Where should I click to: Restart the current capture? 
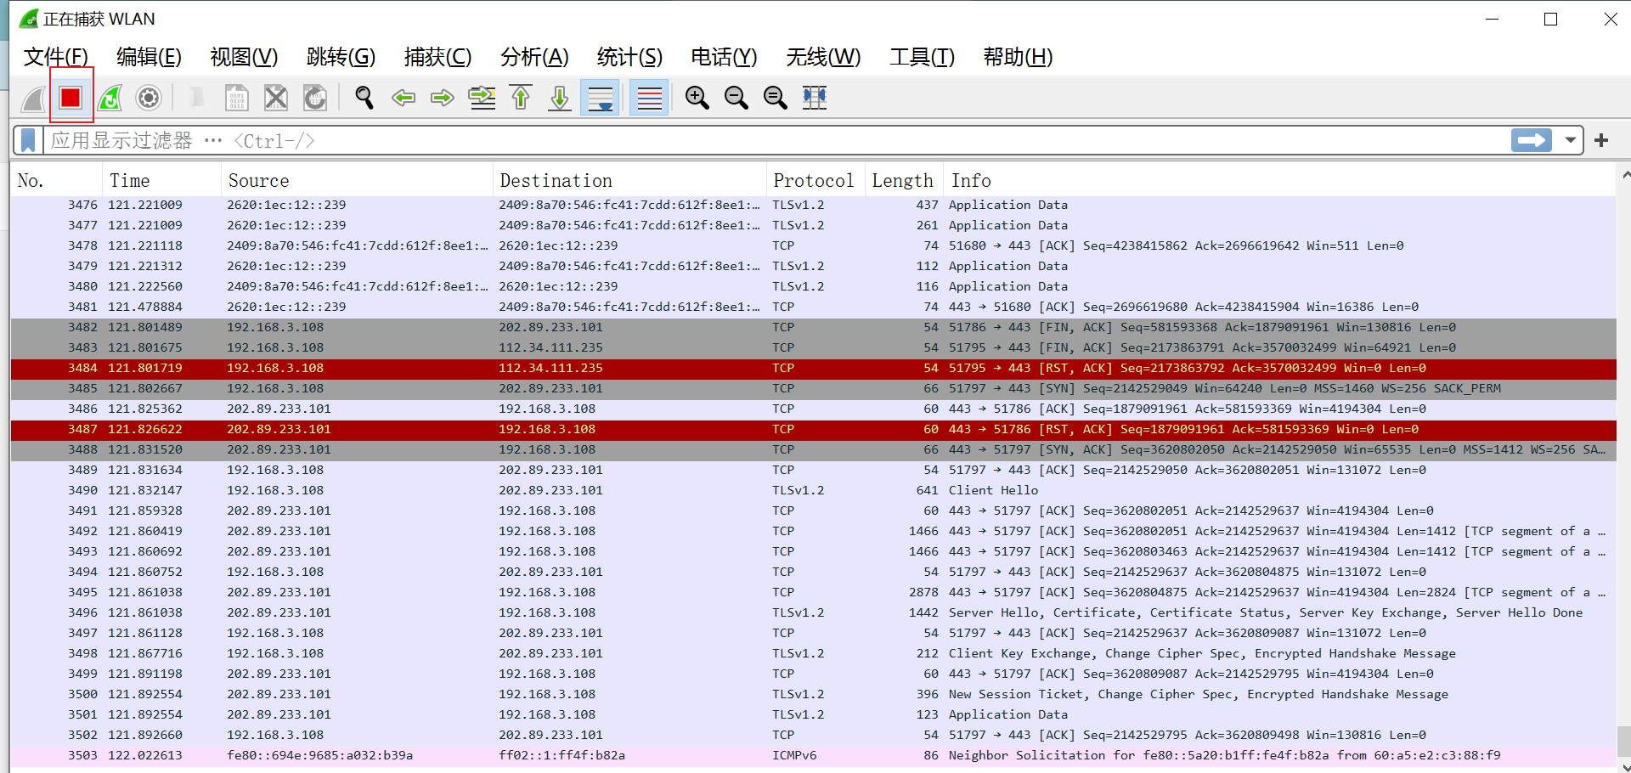tap(110, 98)
